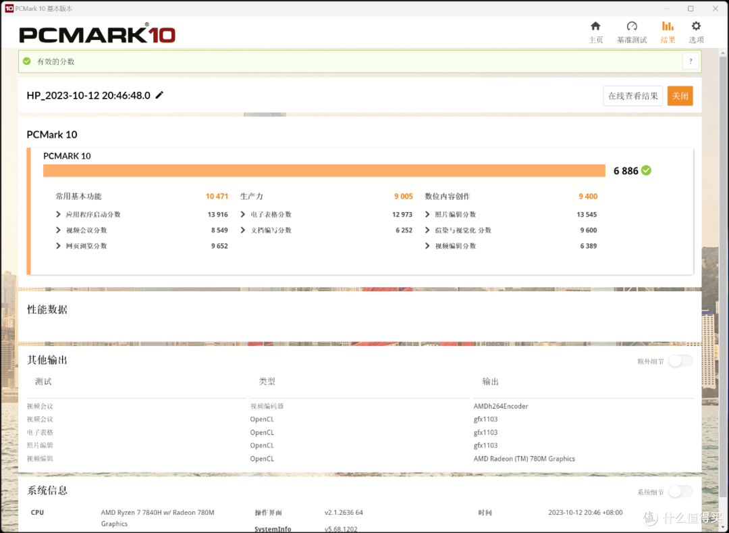This screenshot has height=533, width=729.
Task: Click the orange 关闭 button
Action: (x=680, y=96)
